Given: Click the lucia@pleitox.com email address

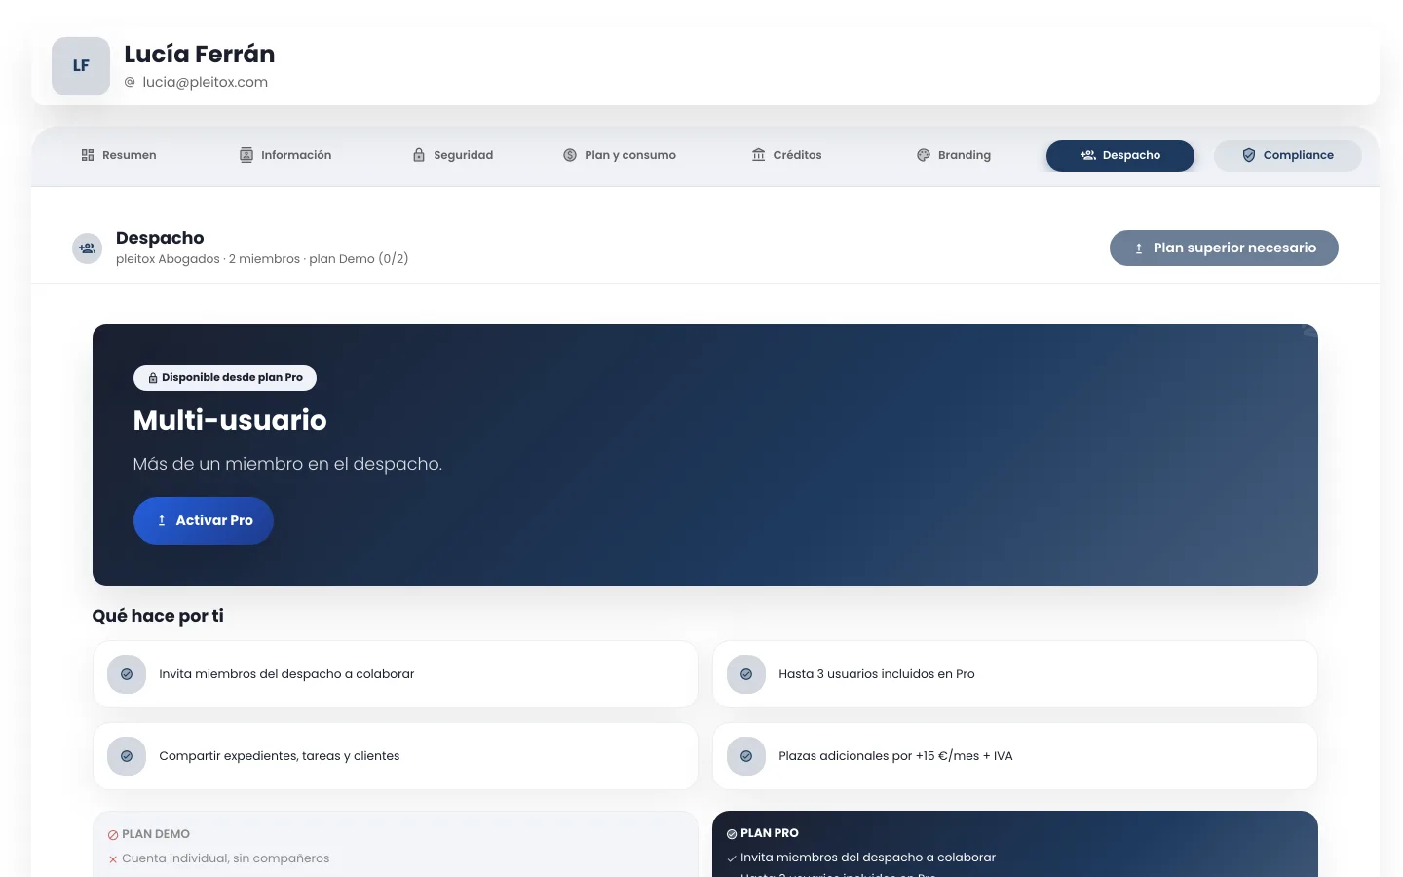Looking at the screenshot, I should [205, 82].
